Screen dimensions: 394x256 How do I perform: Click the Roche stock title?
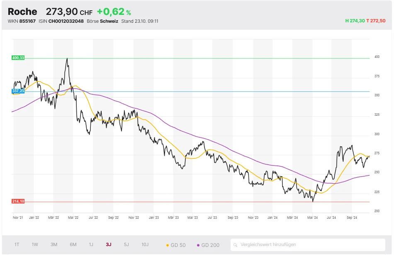pos(22,12)
